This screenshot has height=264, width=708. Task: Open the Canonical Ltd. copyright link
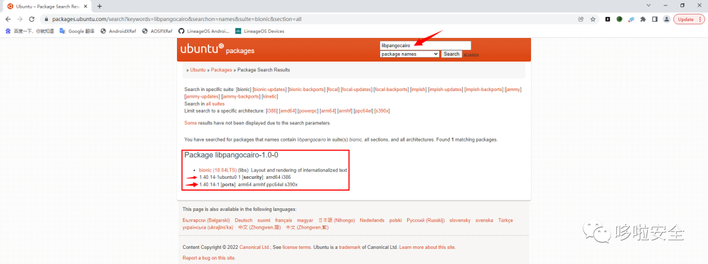tap(254, 248)
